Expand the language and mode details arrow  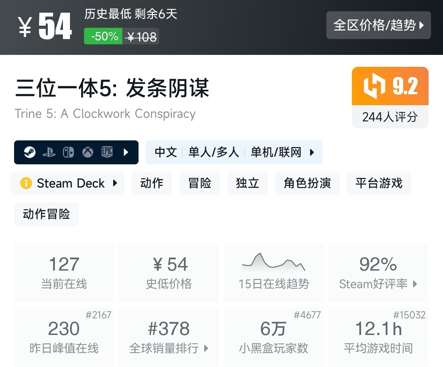click(x=312, y=152)
